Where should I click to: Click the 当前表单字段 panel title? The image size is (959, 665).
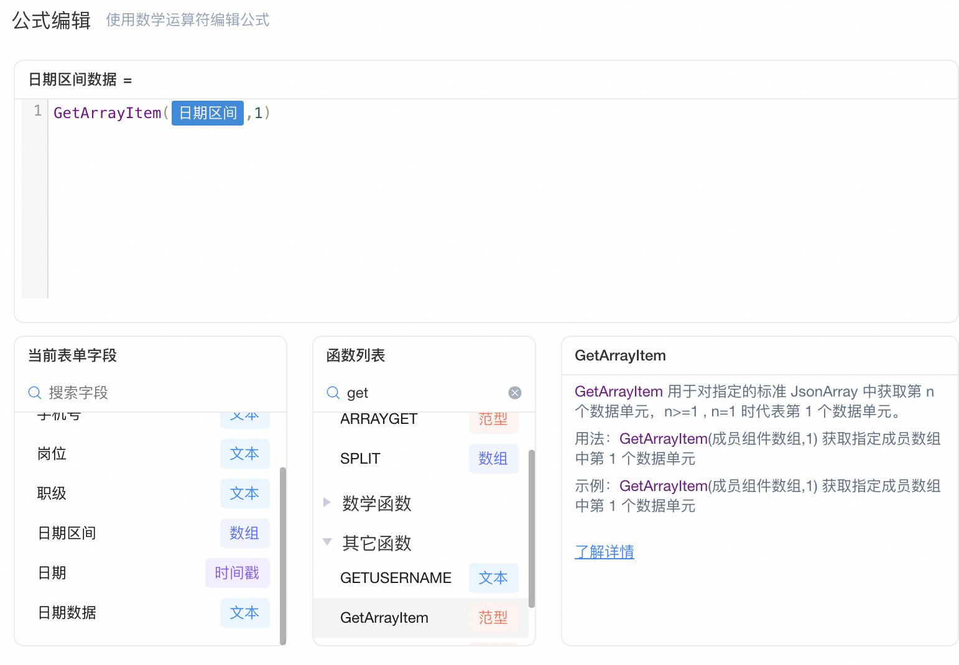(73, 355)
